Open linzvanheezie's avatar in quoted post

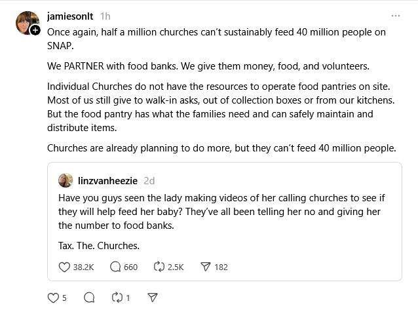pyautogui.click(x=66, y=180)
